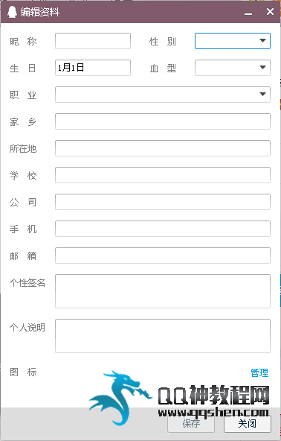Select the 生日 field showing 1月1日
This screenshot has width=281, height=441.
pyautogui.click(x=93, y=68)
